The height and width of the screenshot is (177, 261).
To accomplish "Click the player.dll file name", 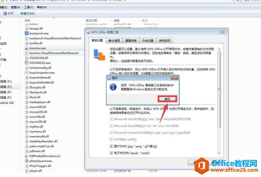I will 36,170.
